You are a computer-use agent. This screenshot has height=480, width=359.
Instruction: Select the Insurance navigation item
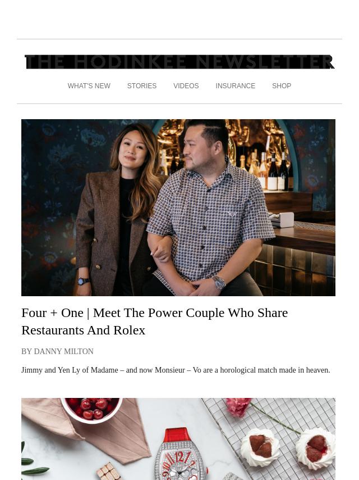click(x=235, y=86)
